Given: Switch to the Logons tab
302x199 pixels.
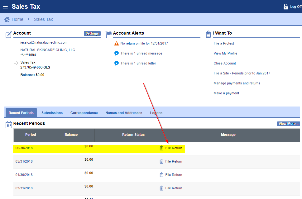Looking at the screenshot, I should click(156, 113).
